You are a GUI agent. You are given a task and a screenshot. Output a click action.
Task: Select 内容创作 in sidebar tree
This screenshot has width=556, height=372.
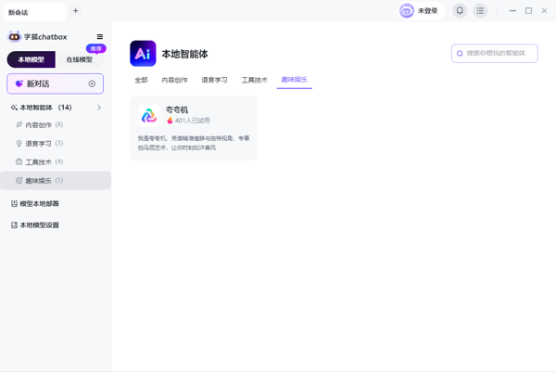click(39, 125)
